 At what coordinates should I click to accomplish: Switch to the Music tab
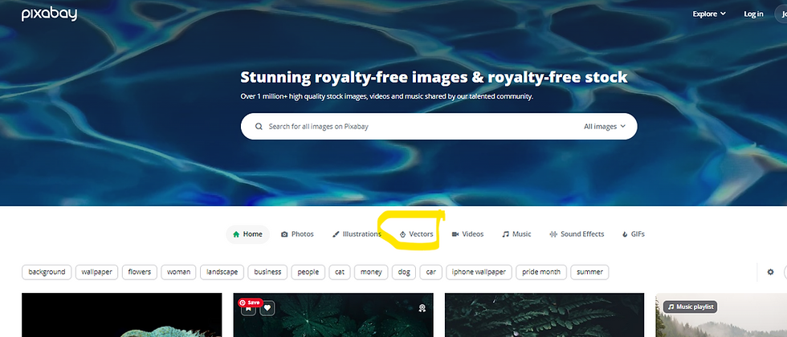point(516,234)
